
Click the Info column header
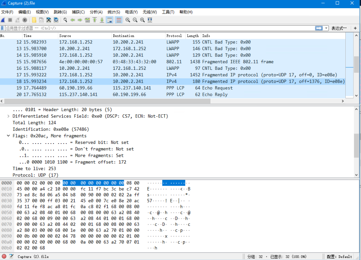273,36
